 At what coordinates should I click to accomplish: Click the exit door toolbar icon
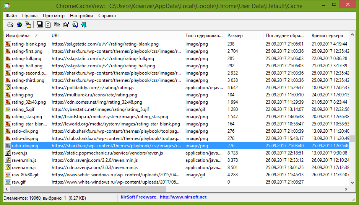(x=83, y=25)
